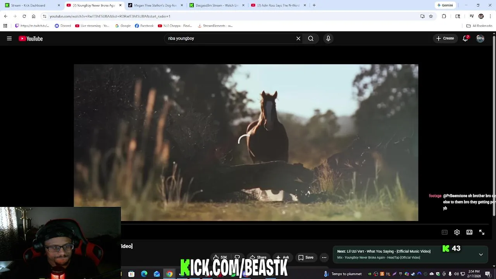Click the YouTube search magnifier button
This screenshot has height=279, width=496.
pyautogui.click(x=311, y=38)
